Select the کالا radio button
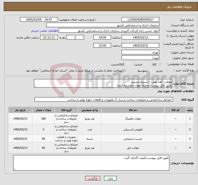Screen dimensions: 198x185 160,64
